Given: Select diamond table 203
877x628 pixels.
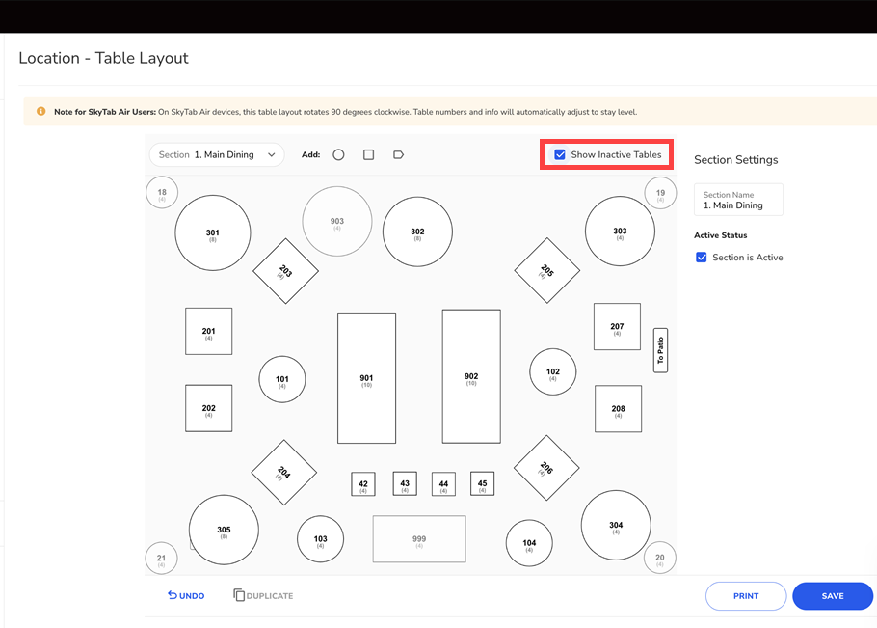Looking at the screenshot, I should (x=285, y=271).
